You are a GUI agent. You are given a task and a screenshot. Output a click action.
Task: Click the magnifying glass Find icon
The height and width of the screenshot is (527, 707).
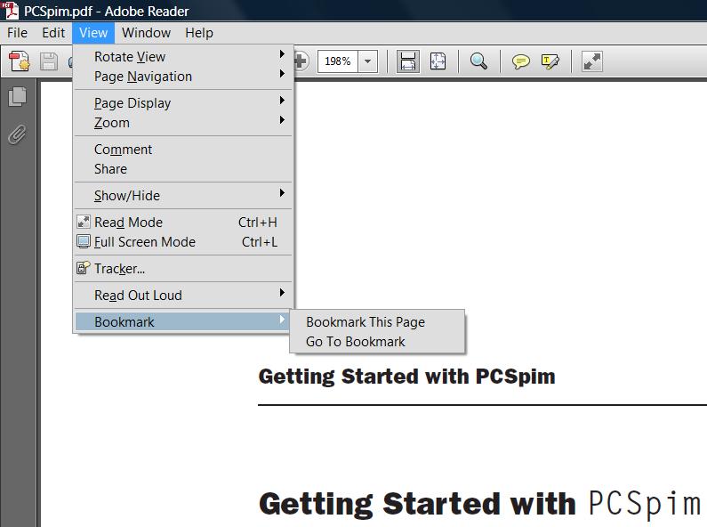tap(478, 61)
